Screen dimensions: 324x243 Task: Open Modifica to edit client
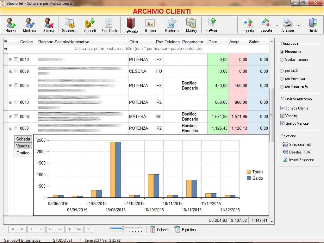click(x=29, y=23)
